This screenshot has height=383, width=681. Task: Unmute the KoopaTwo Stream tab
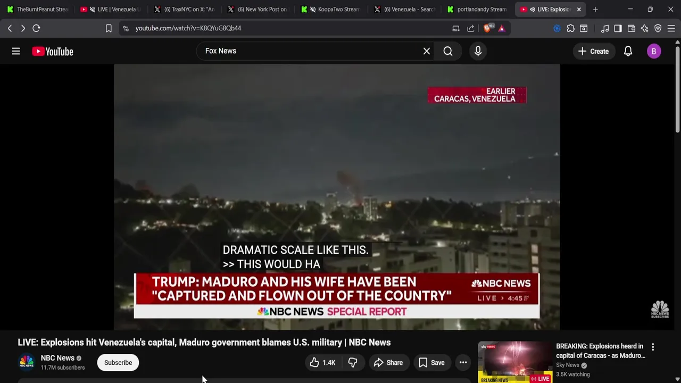click(313, 10)
